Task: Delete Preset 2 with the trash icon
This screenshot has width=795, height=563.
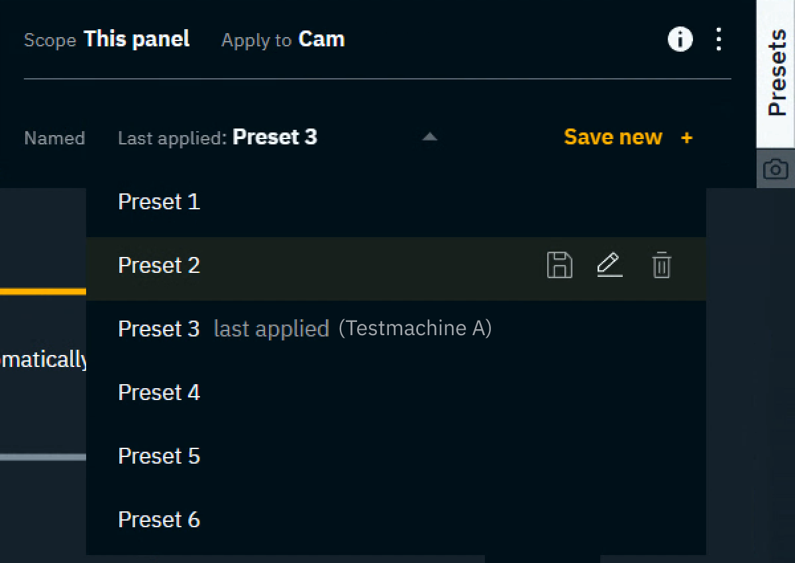Action: tap(661, 266)
